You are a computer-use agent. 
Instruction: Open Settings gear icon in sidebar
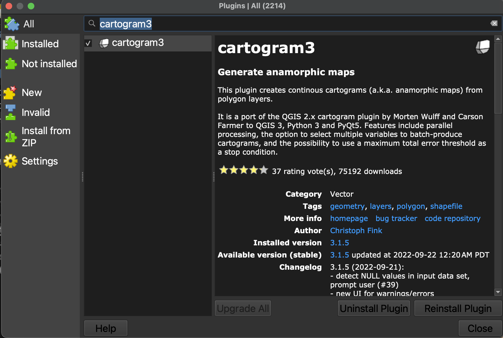point(11,161)
